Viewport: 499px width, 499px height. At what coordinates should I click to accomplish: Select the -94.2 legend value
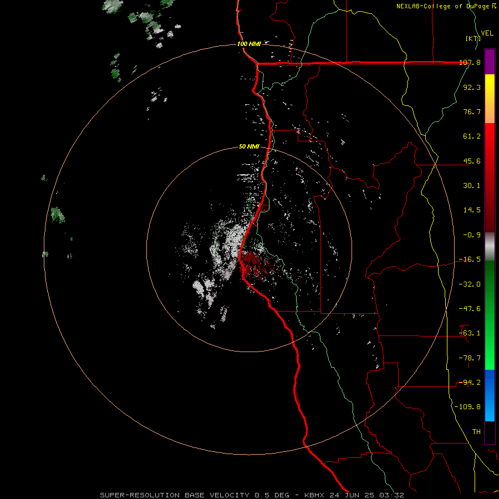pos(470,383)
